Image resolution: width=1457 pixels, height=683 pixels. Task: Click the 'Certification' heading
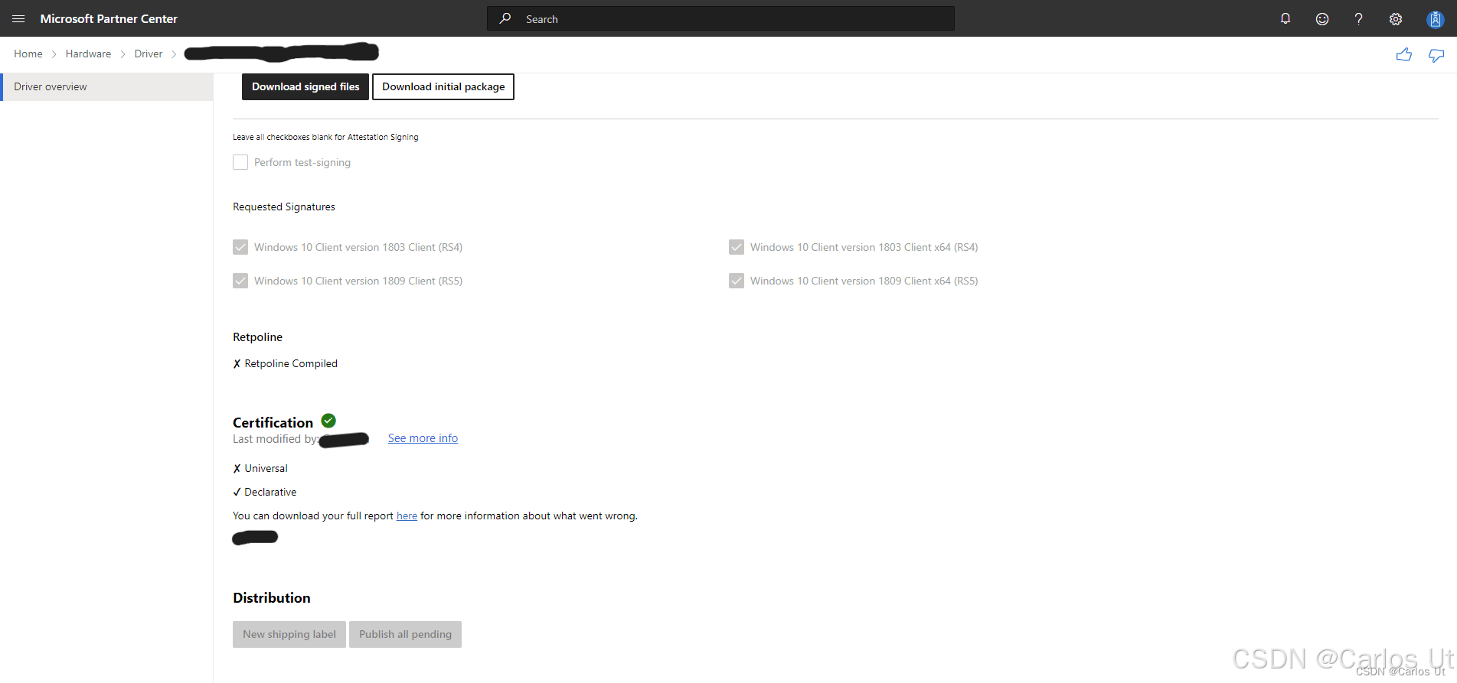point(273,422)
